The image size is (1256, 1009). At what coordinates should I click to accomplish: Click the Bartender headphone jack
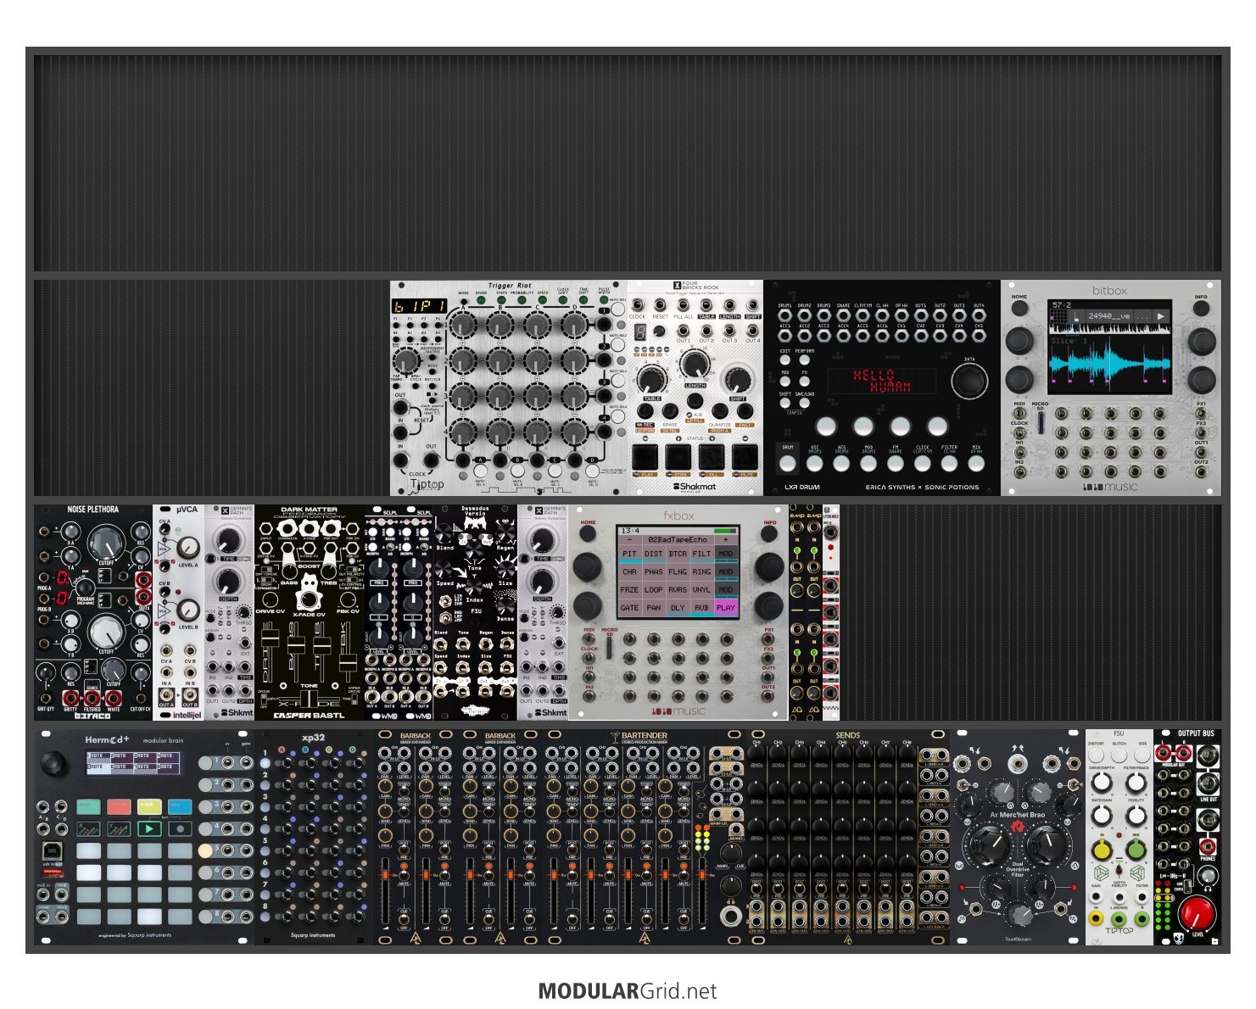(x=729, y=916)
